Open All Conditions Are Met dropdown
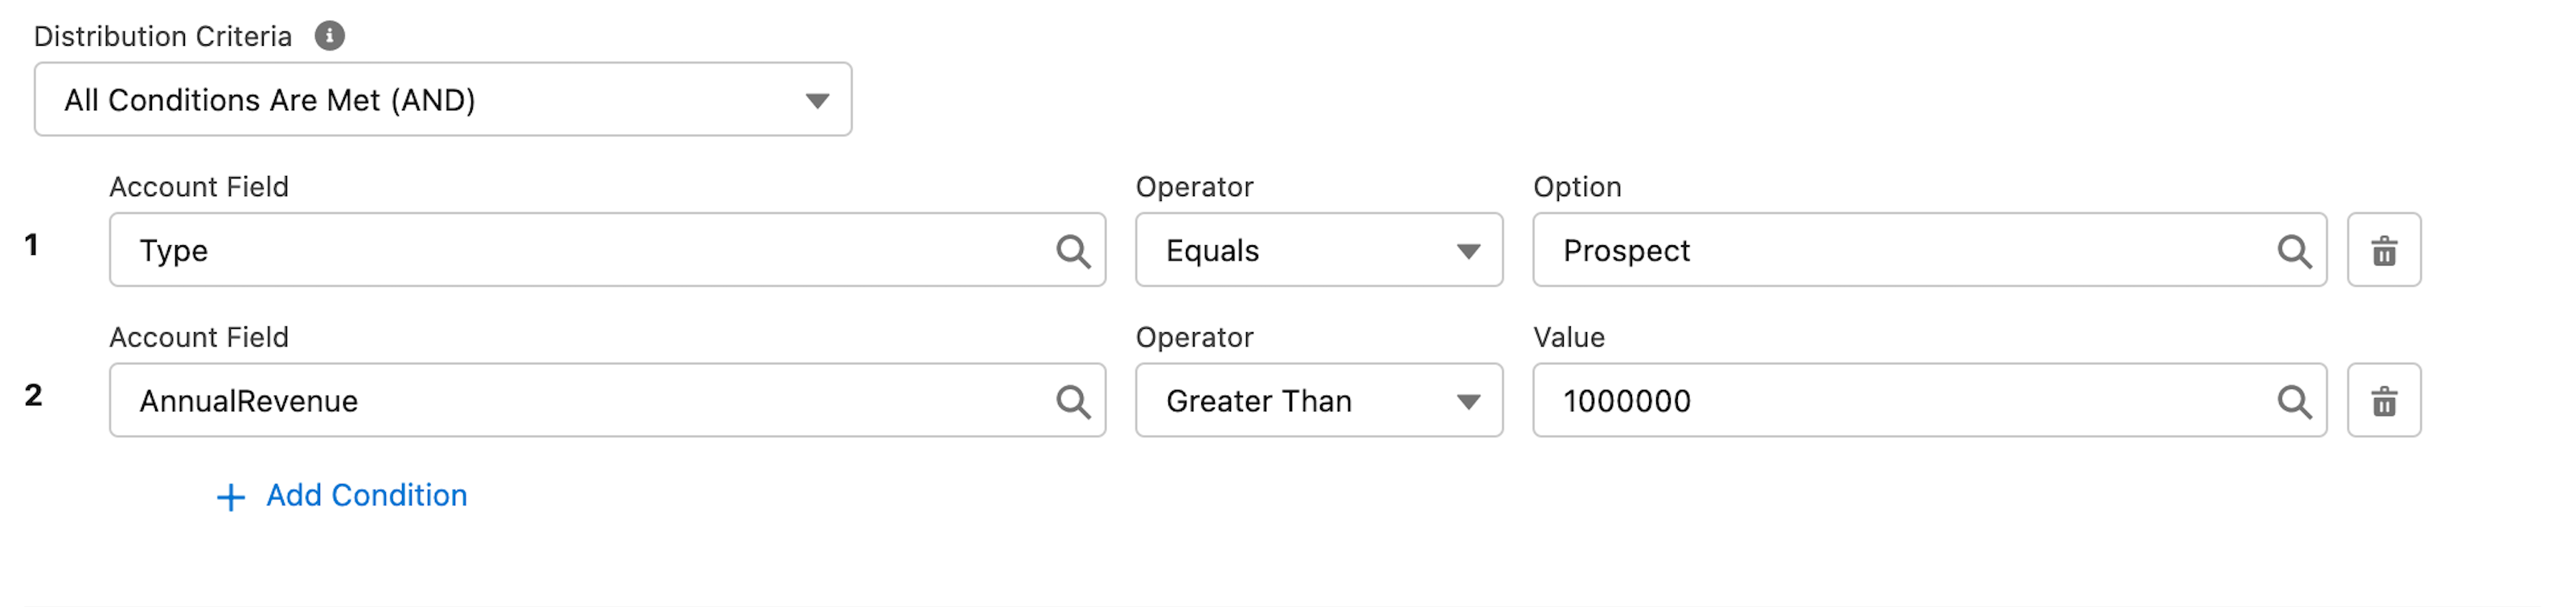The height and width of the screenshot is (607, 2576). [442, 100]
